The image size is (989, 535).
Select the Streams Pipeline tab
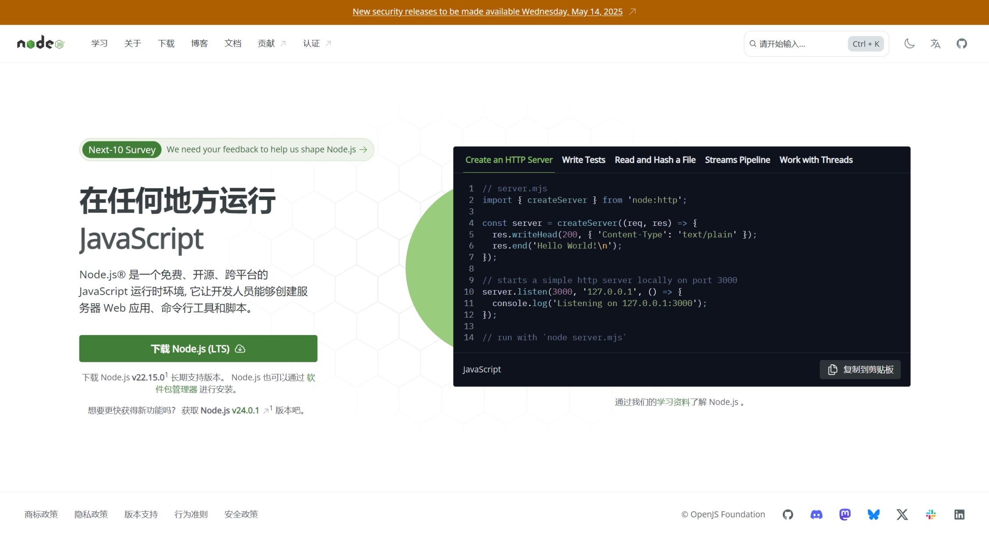[x=737, y=160]
